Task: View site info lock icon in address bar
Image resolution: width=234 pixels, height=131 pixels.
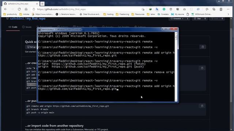Action: pos(34,9)
